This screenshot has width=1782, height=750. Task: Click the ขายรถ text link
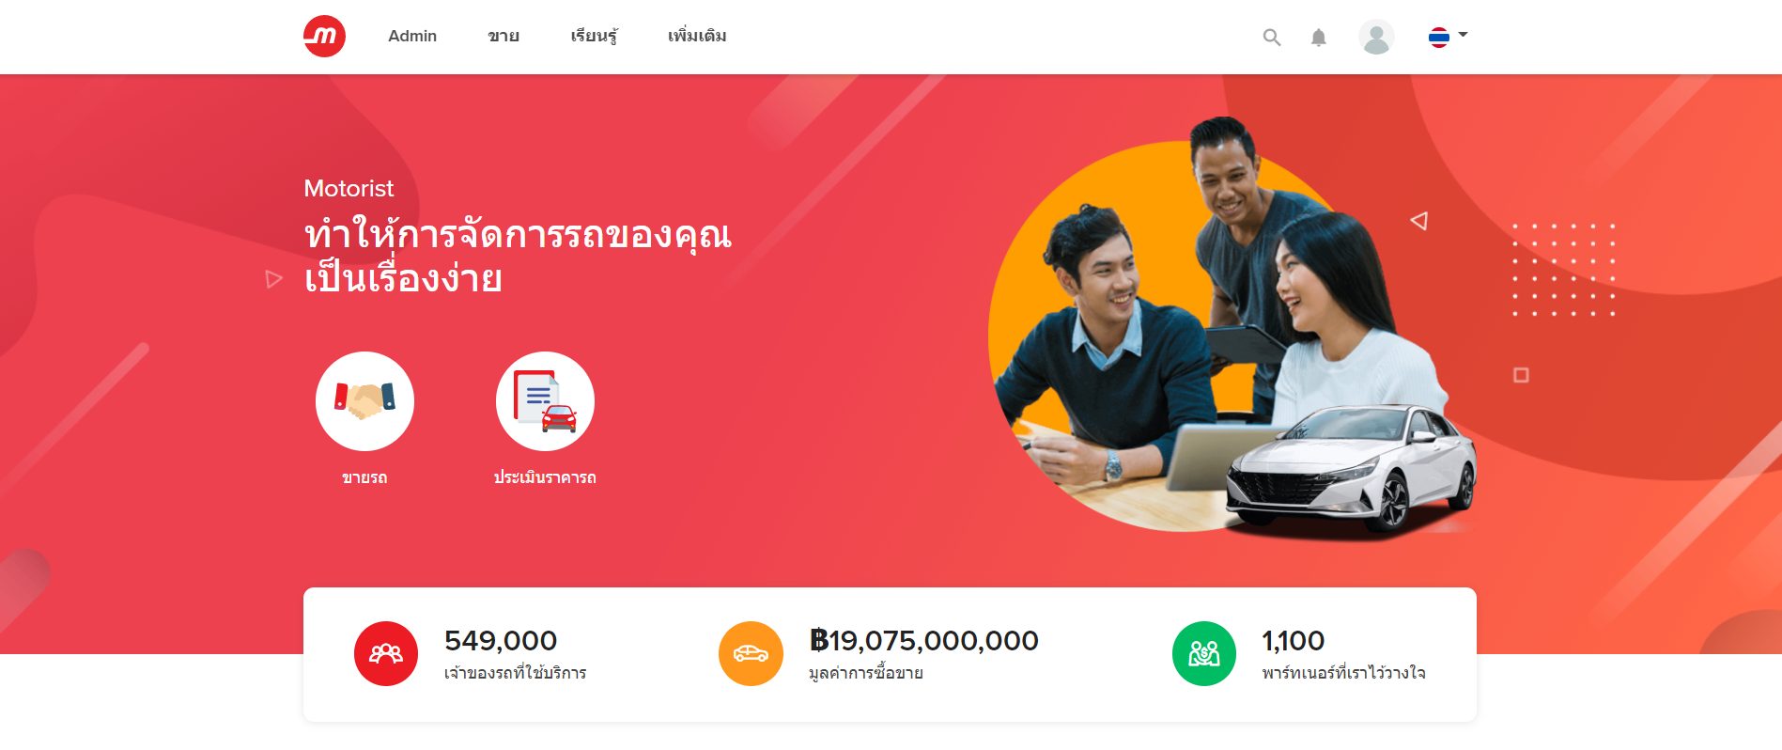pos(364,477)
